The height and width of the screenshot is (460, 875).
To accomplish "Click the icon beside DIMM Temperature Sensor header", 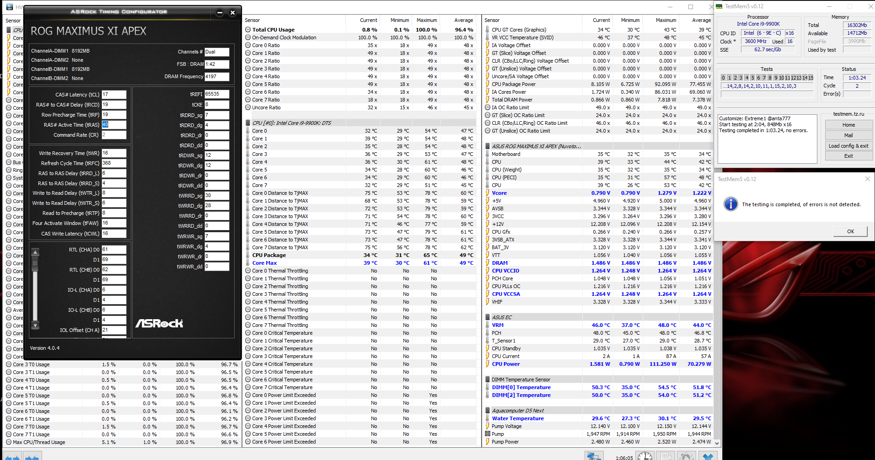I will (488, 380).
